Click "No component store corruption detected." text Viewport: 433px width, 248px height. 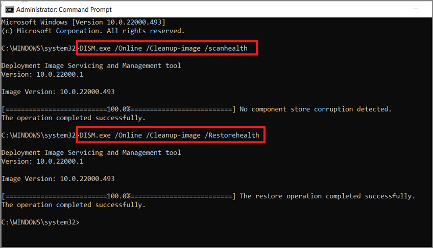[x=315, y=109]
